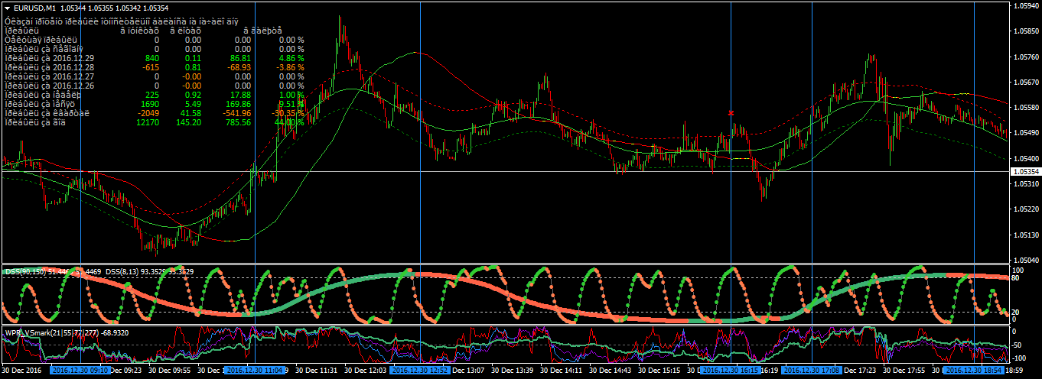Click the 2016.12.26 profit row label
Screen dimensions: 1042x379
click(x=50, y=85)
